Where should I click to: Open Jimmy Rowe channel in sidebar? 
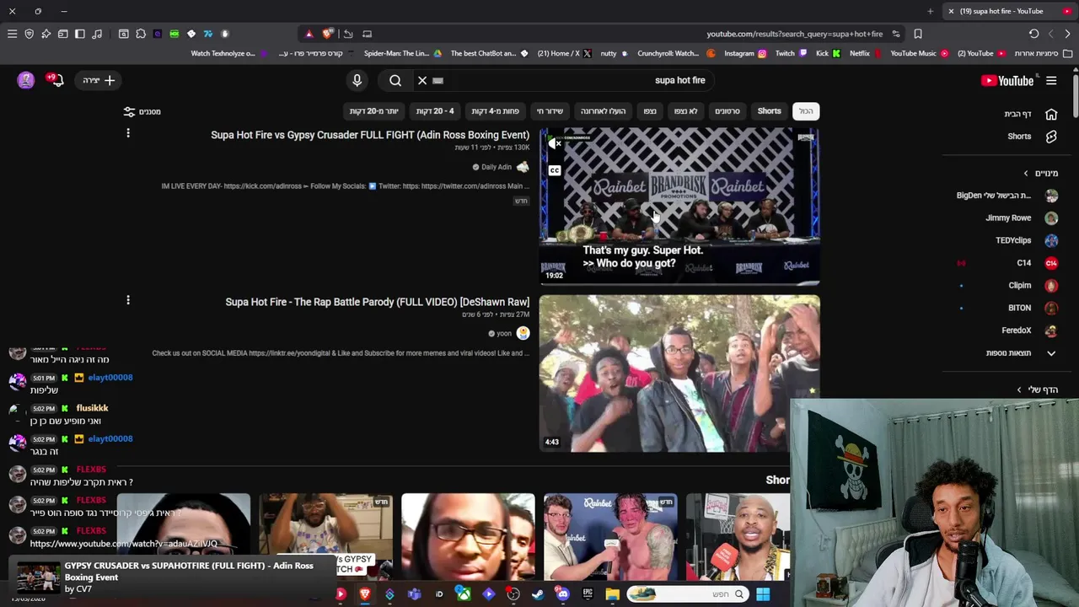[1021, 218]
